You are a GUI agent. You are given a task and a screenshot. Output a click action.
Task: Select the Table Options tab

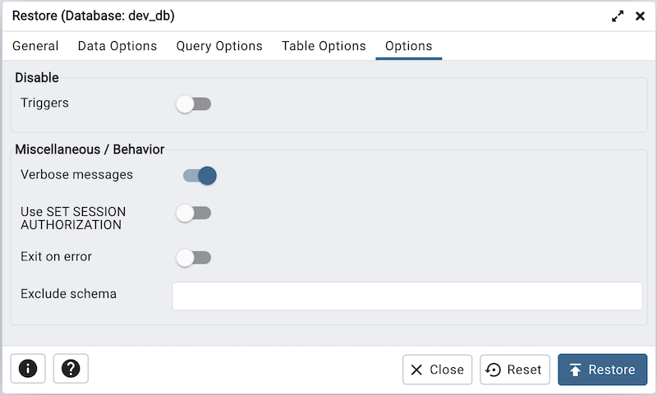[324, 46]
